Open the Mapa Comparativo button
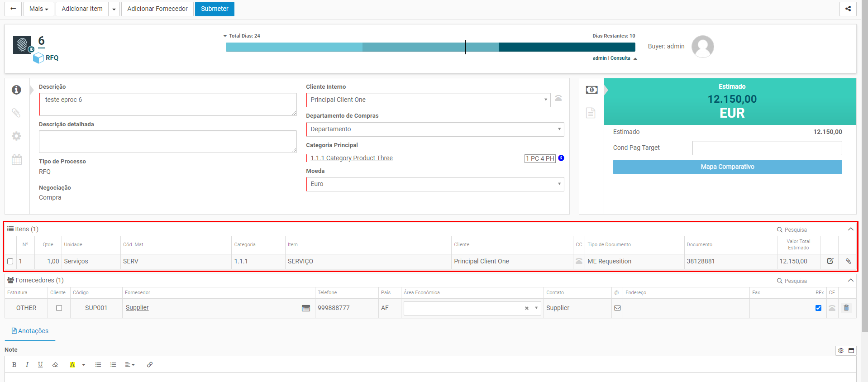This screenshot has width=868, height=382. [x=727, y=167]
